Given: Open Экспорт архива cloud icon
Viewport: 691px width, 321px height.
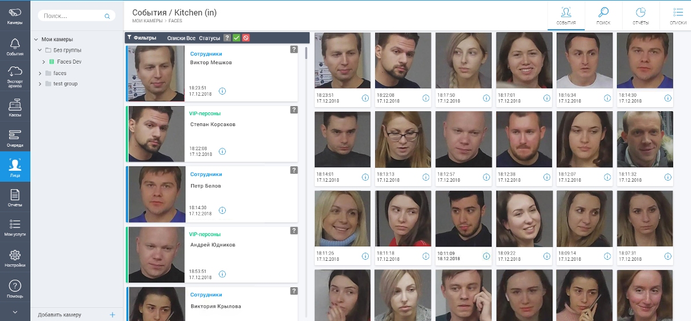Looking at the screenshot, I should 15,75.
